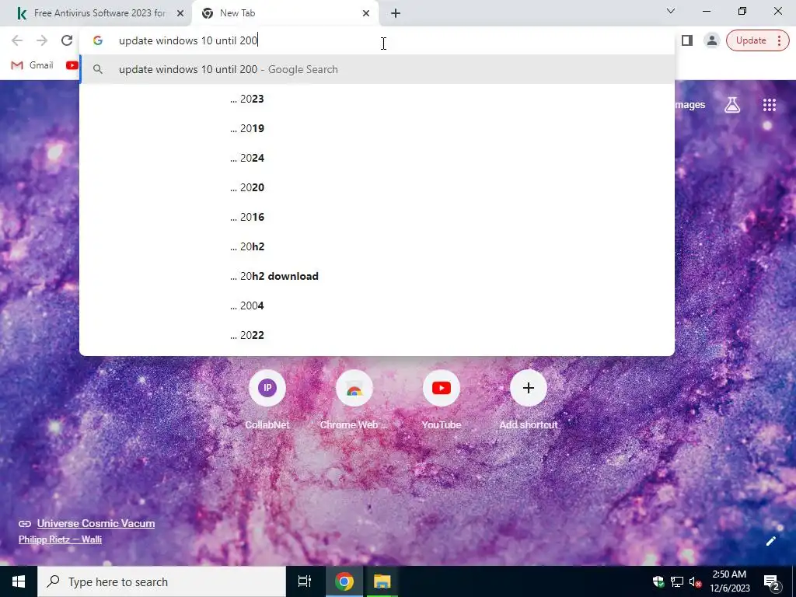Viewport: 796px width, 597px height.
Task: Open the Search Labs flask icon
Action: (x=732, y=105)
